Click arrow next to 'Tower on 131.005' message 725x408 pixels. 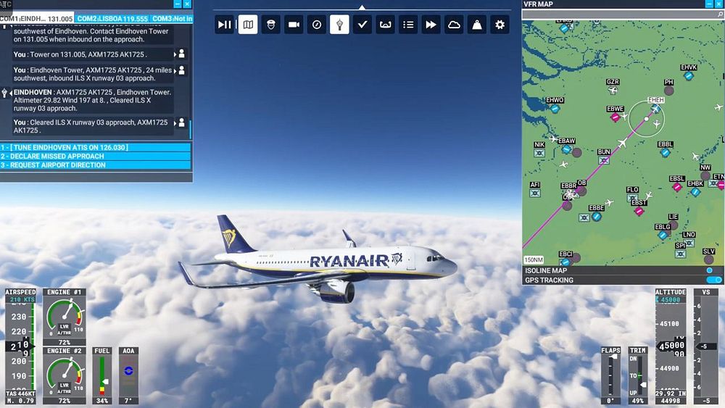(x=175, y=54)
